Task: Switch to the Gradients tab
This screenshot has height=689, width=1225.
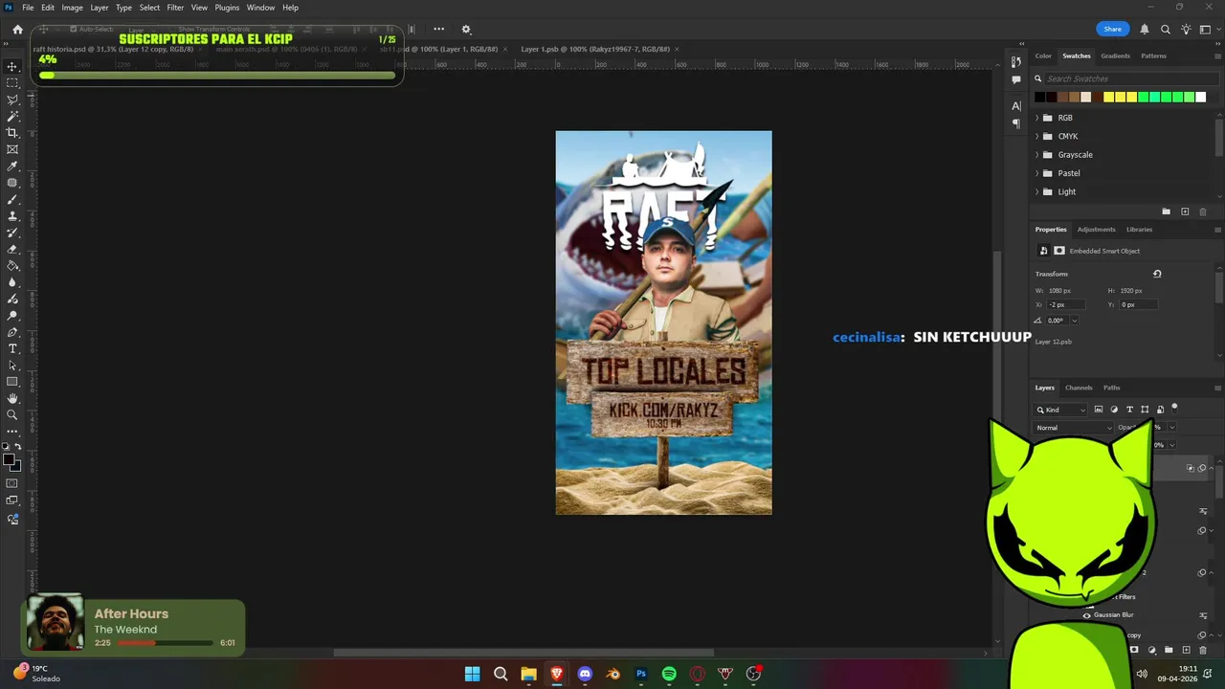Action: coord(1115,56)
